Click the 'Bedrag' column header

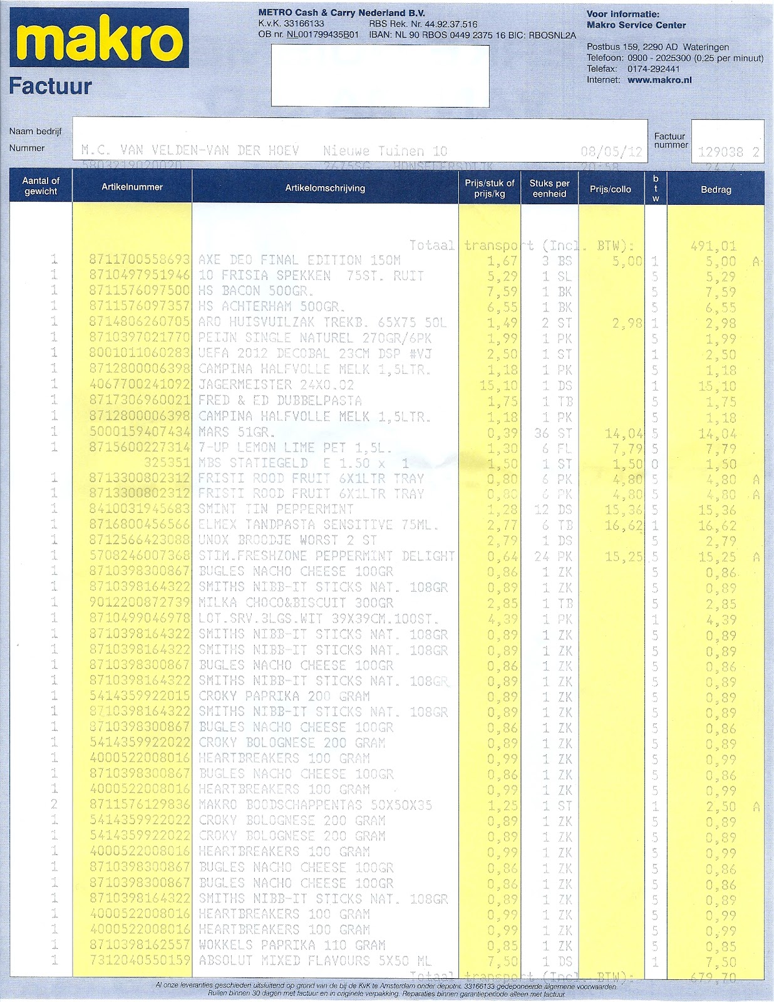tap(716, 189)
